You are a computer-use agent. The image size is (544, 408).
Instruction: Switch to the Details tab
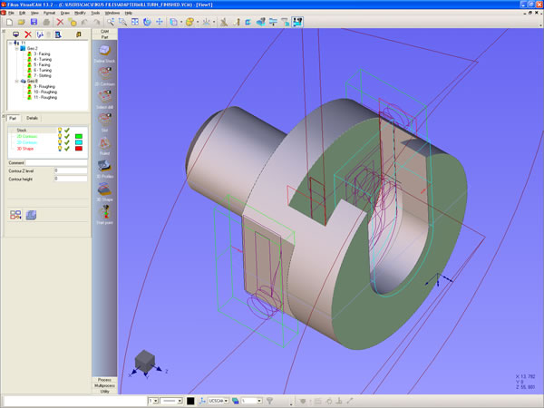tap(32, 118)
